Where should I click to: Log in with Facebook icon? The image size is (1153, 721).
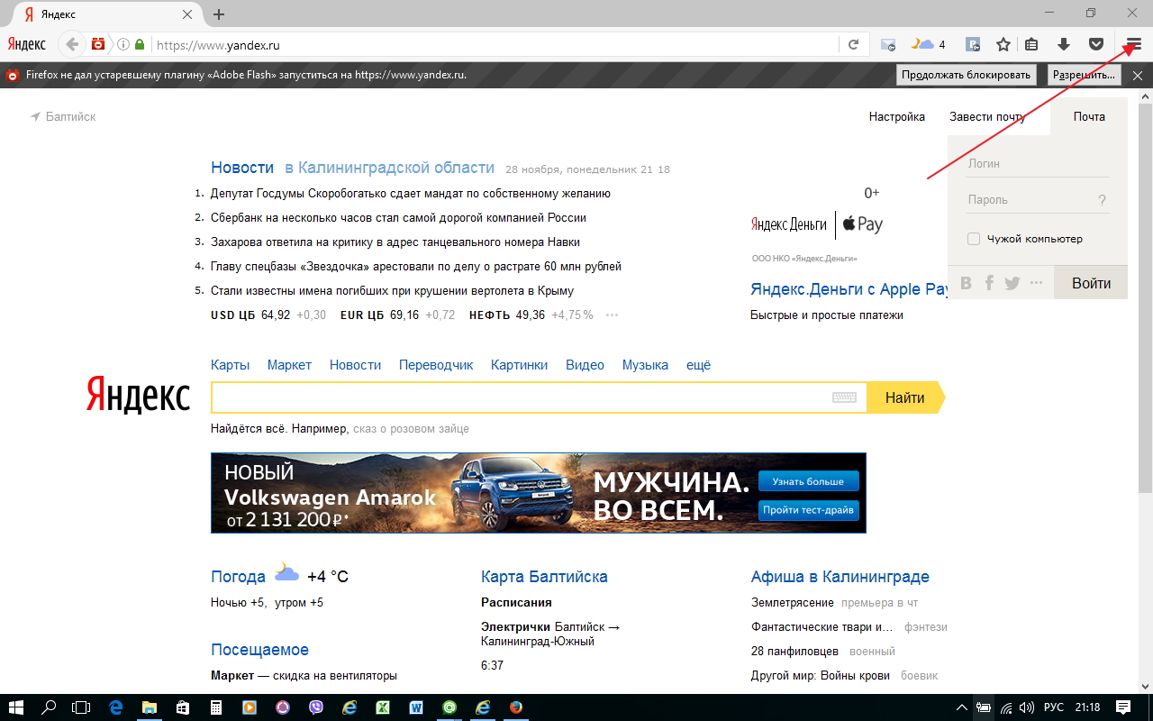(x=989, y=283)
